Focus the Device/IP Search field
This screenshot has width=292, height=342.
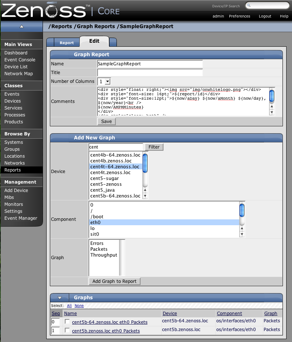(267, 6)
